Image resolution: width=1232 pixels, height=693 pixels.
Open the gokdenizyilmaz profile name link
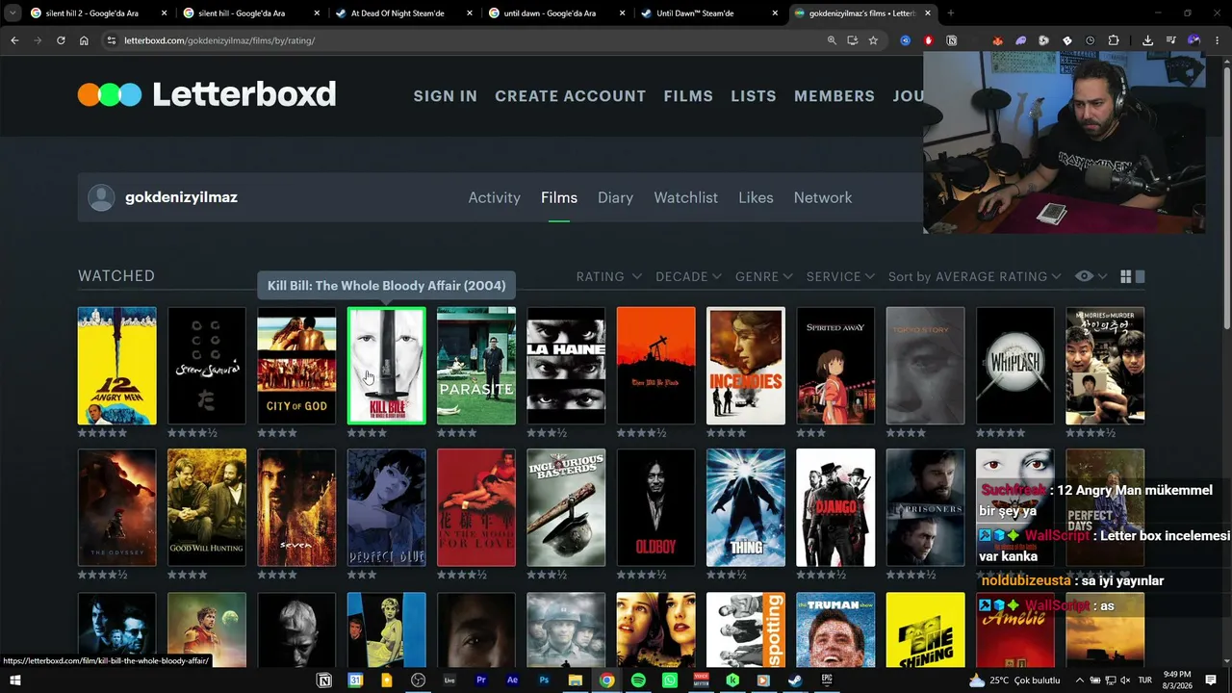181,197
